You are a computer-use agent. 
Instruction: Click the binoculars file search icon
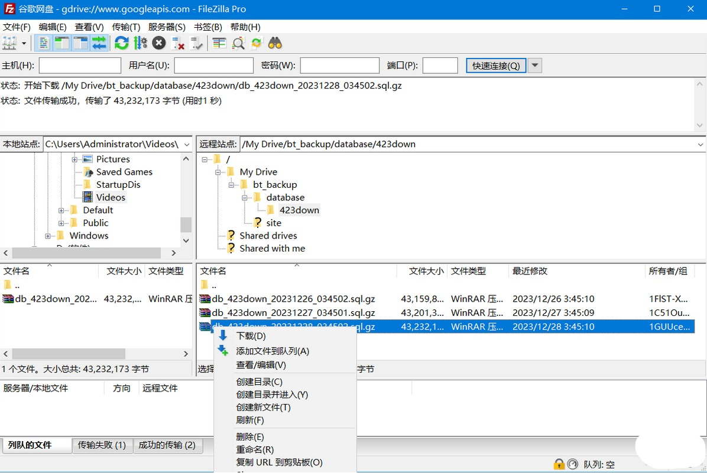point(275,43)
